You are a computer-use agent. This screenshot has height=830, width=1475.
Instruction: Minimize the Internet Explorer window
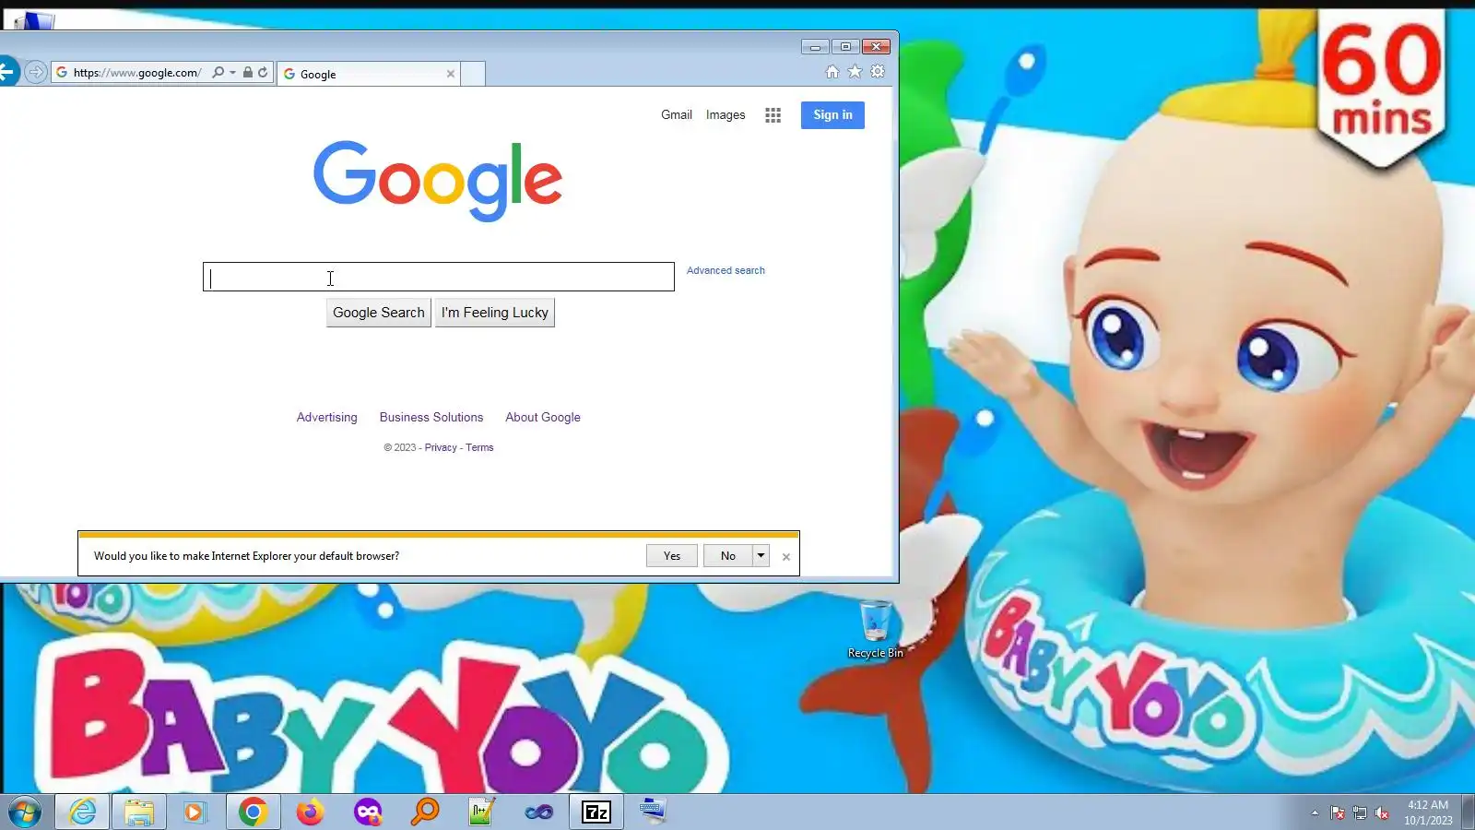click(815, 46)
